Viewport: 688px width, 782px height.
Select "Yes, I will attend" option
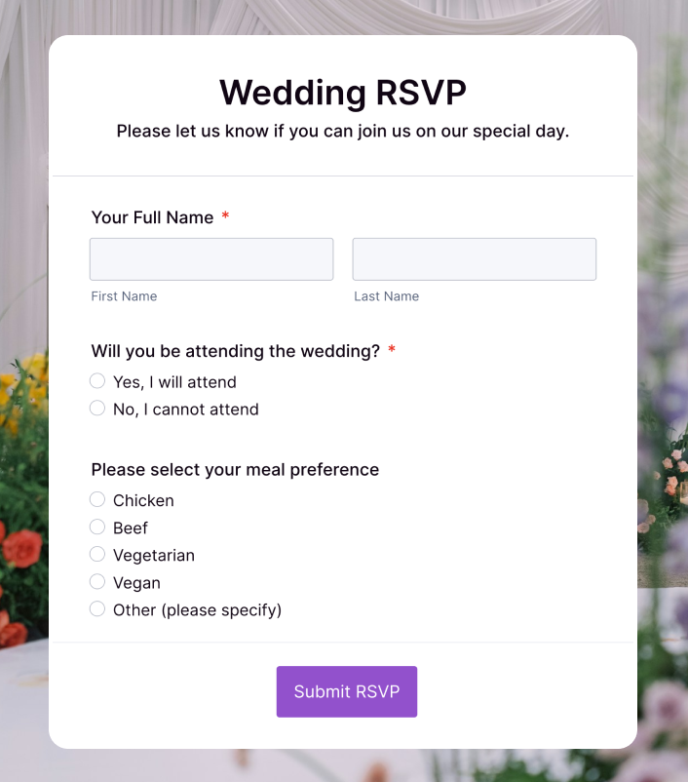click(97, 381)
